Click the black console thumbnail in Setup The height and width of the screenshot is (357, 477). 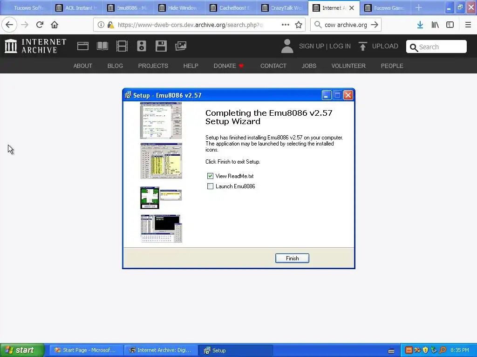[x=161, y=229]
